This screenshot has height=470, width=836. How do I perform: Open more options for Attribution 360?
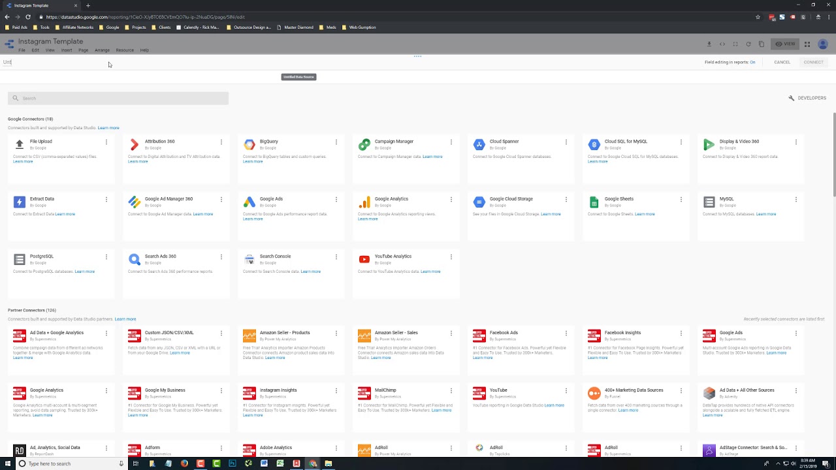point(221,142)
